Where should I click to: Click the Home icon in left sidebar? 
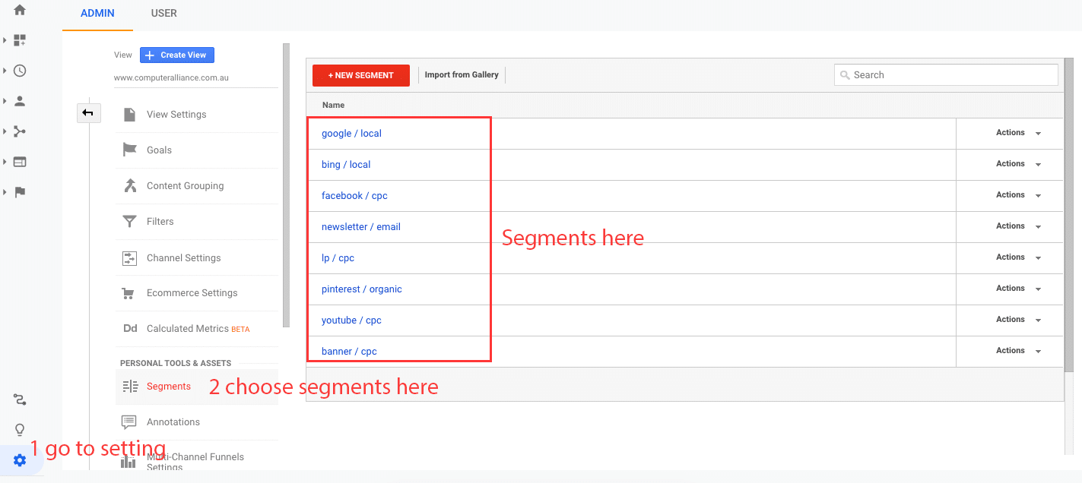pyautogui.click(x=20, y=10)
